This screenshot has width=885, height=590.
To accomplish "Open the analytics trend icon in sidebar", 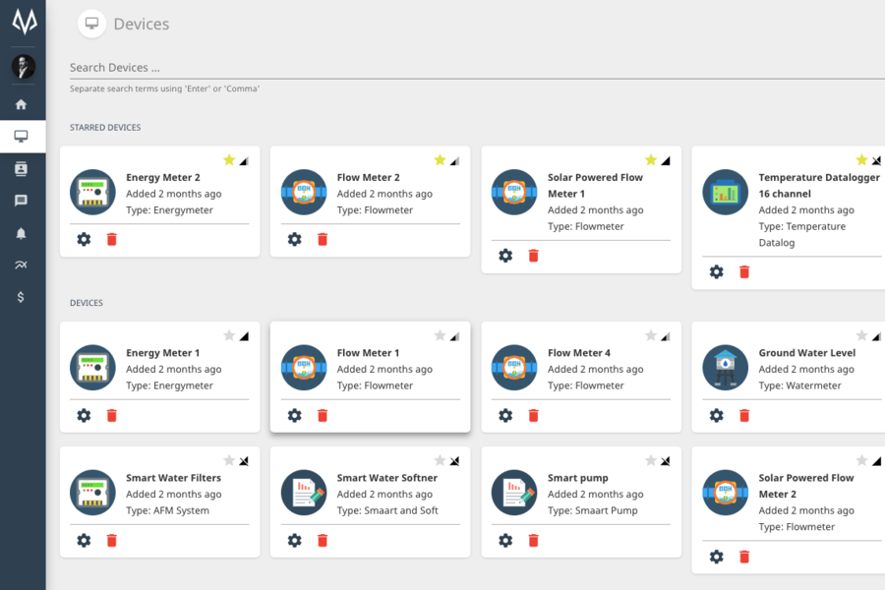I will click(21, 265).
